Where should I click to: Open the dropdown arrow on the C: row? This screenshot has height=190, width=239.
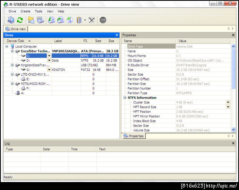coord(49,56)
